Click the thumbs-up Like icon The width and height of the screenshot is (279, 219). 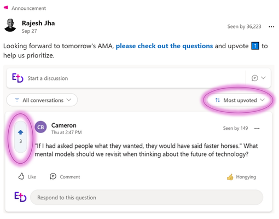[21, 176]
